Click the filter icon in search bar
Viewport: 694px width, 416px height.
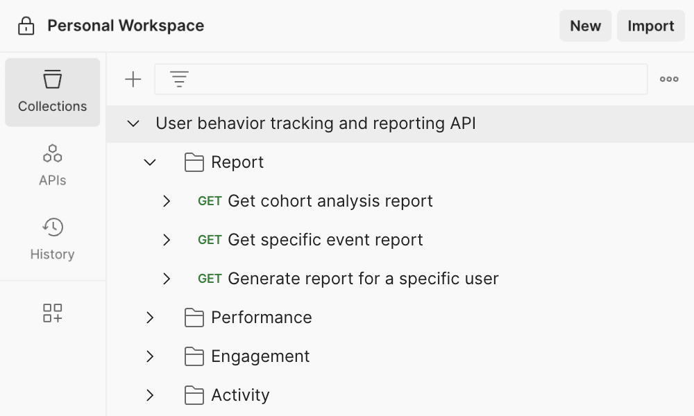tap(180, 80)
